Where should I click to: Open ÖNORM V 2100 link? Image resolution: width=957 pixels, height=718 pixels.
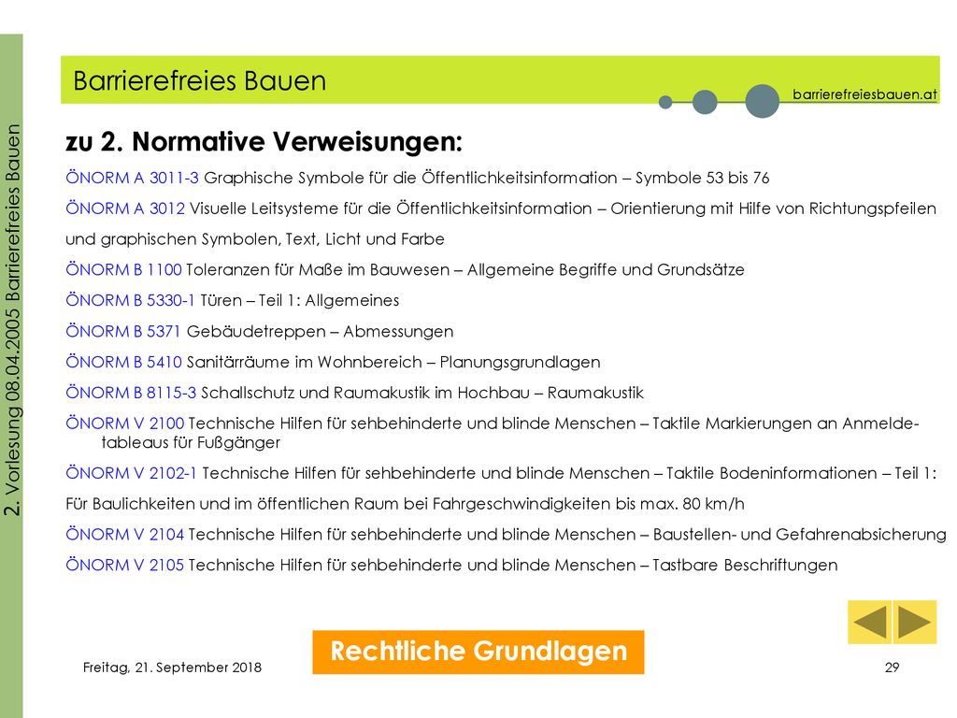[x=124, y=423]
